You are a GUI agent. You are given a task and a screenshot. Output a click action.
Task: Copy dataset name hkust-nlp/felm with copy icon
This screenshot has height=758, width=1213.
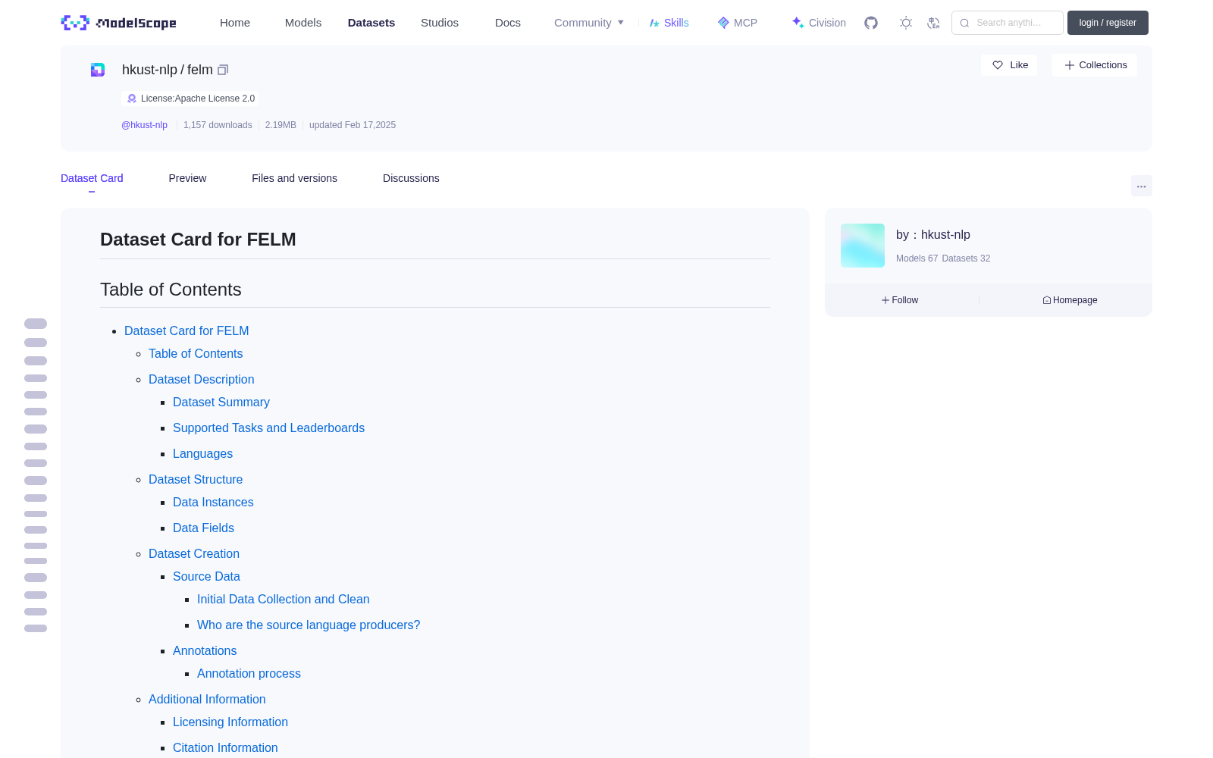pyautogui.click(x=223, y=70)
